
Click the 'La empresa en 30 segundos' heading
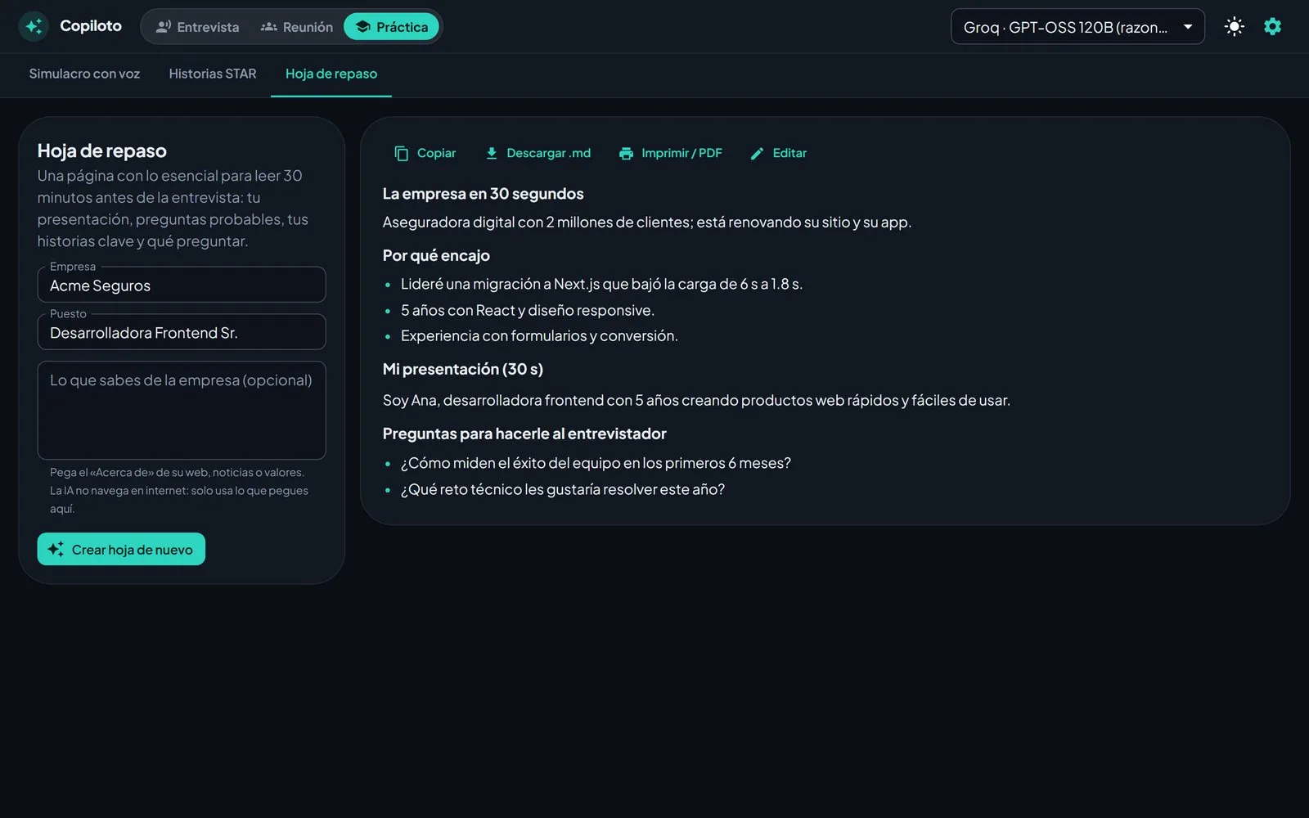[x=483, y=194]
